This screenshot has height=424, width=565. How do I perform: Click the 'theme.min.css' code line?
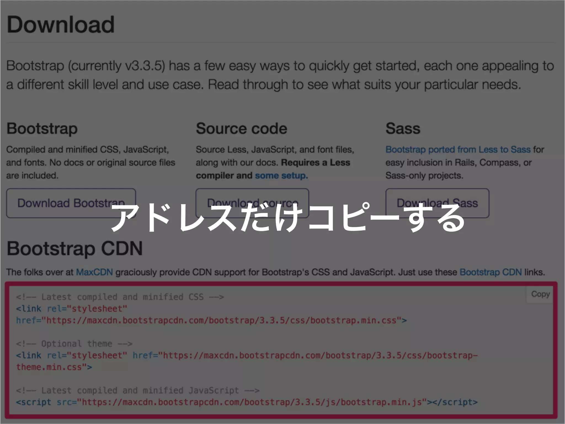click(54, 367)
